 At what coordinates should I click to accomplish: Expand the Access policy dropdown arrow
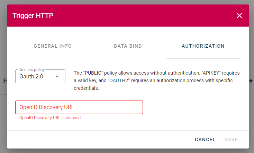pyautogui.click(x=57, y=76)
